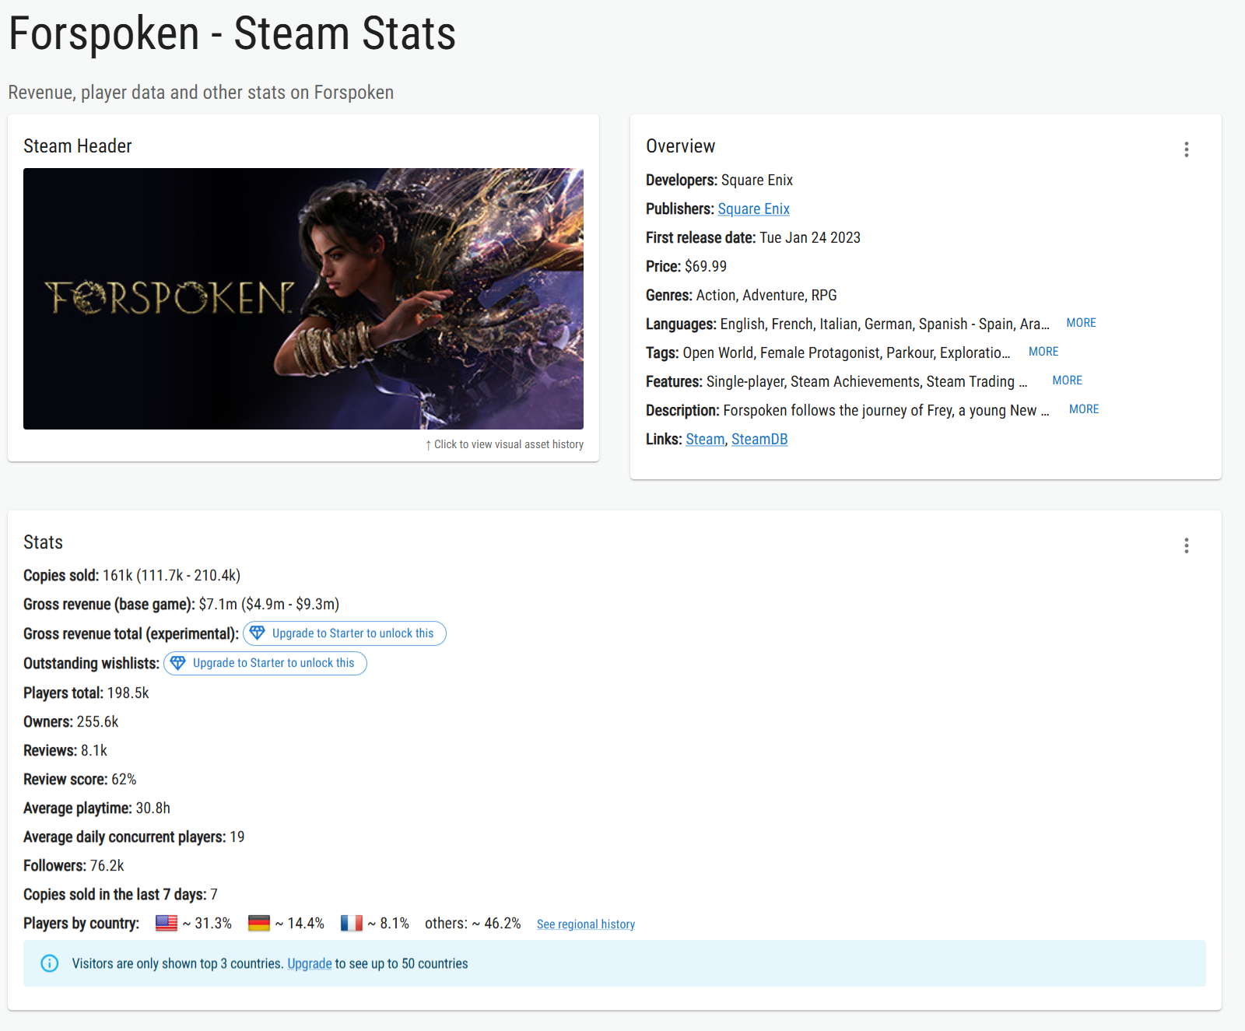Screen dimensions: 1245x1031
Task: Click the 'Genres: Action, Adventure, RPG' line
Action: 742,295
